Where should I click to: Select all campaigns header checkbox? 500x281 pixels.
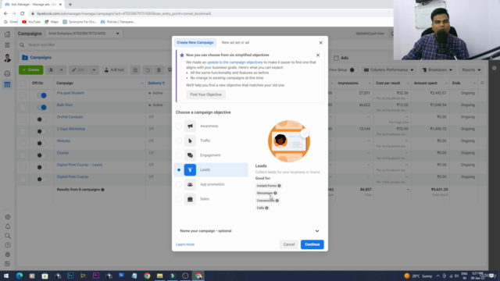pyautogui.click(x=23, y=84)
